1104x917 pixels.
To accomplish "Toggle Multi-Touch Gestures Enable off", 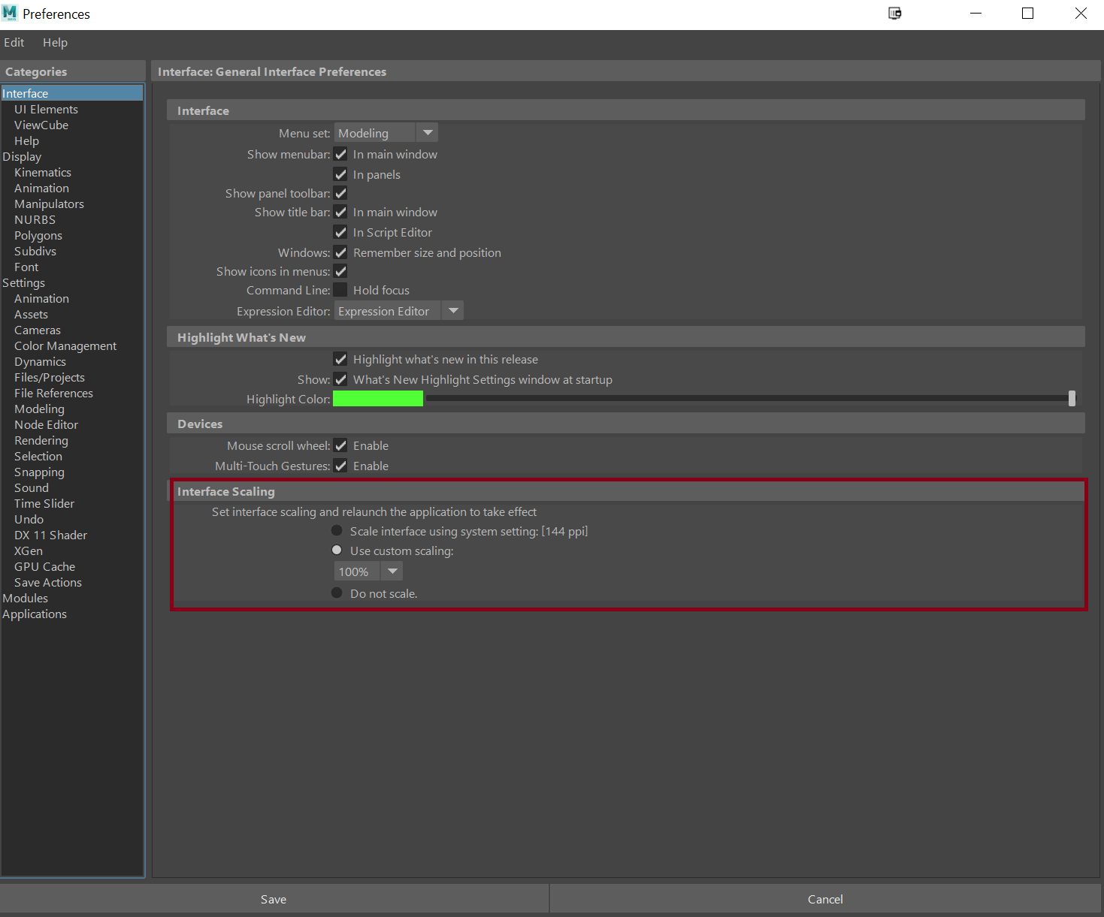I will click(340, 465).
